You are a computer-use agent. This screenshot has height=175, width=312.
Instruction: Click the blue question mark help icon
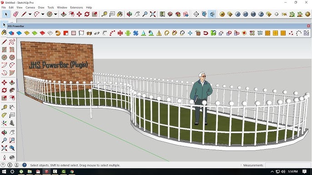(x=261, y=14)
